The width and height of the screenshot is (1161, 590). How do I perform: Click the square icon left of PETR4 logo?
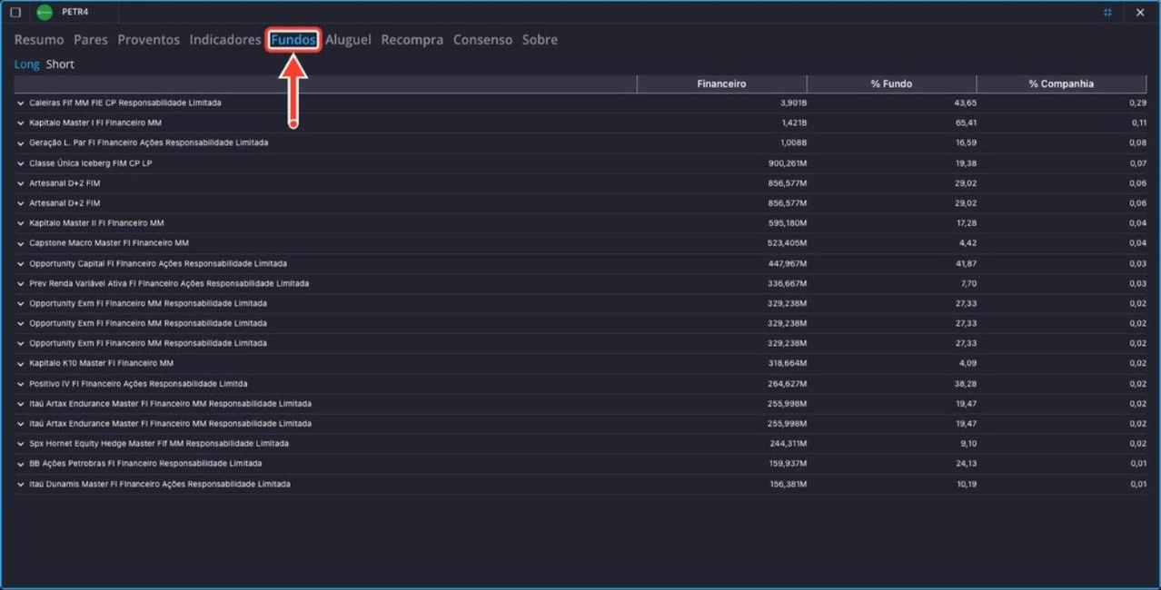tap(15, 13)
